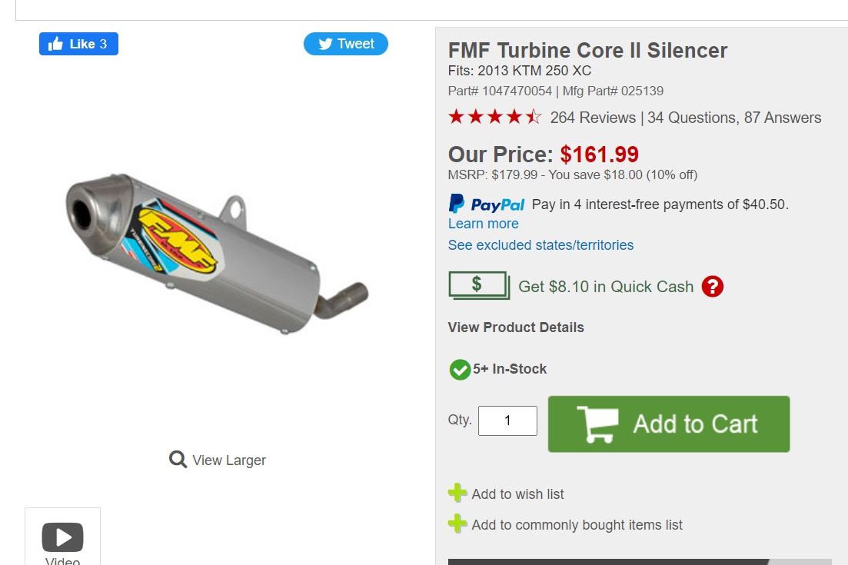Click the green plus for wish list
Screen dimensions: 848x565
[x=457, y=494]
